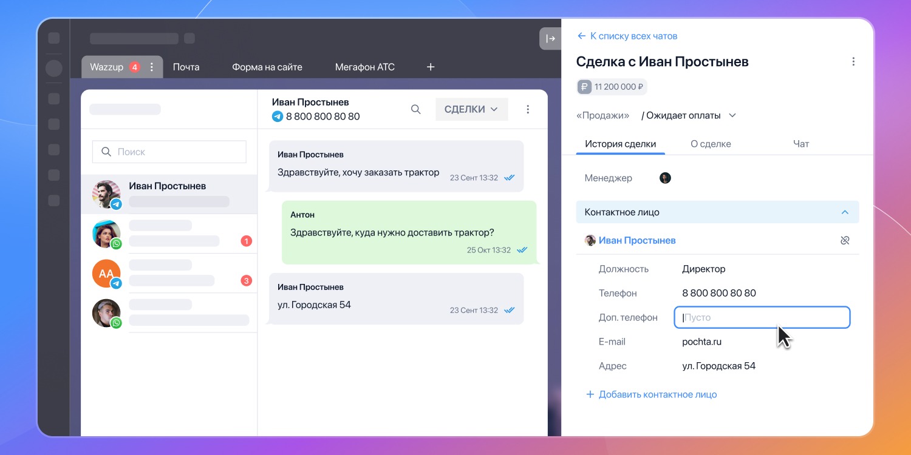Click the unlink contact icon beside Иван Простынев
The height and width of the screenshot is (455, 911).
pyautogui.click(x=844, y=240)
